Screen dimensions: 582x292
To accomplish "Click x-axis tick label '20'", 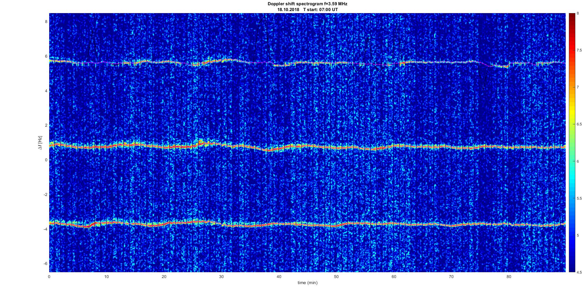I will pyautogui.click(x=164, y=277).
